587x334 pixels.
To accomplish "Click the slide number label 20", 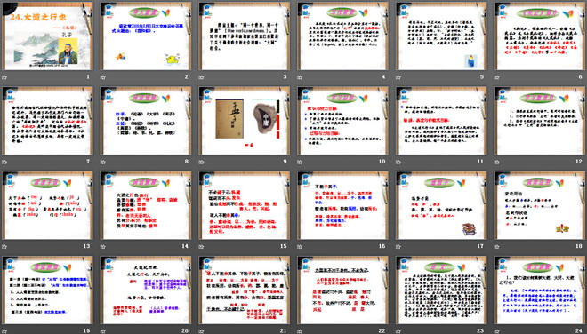I will pyautogui.click(x=185, y=330).
